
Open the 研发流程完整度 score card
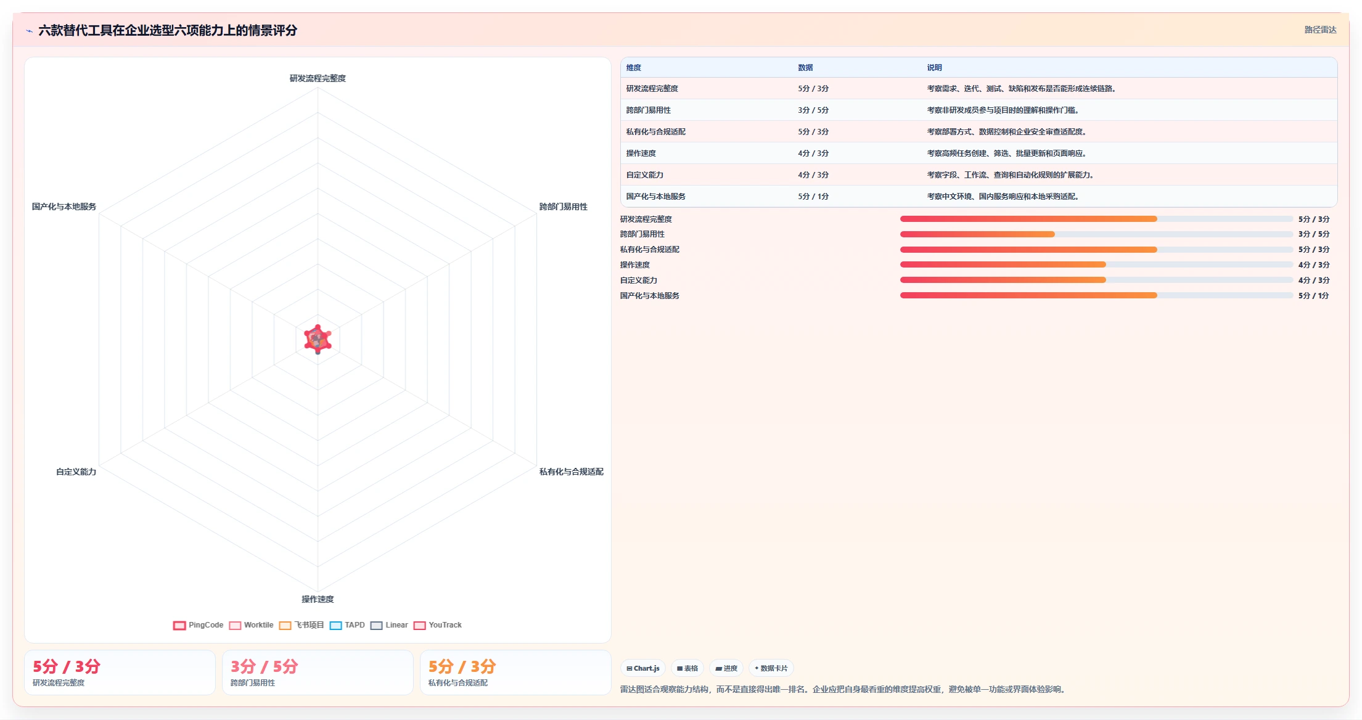tap(120, 673)
